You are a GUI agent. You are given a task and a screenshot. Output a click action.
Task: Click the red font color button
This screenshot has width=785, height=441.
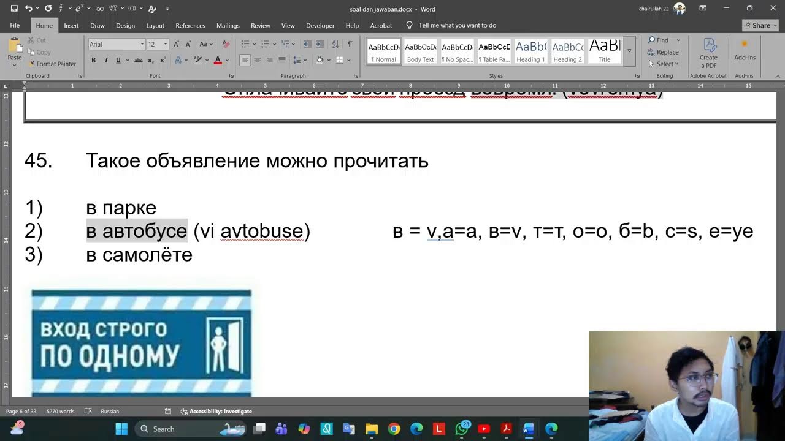[x=217, y=60]
